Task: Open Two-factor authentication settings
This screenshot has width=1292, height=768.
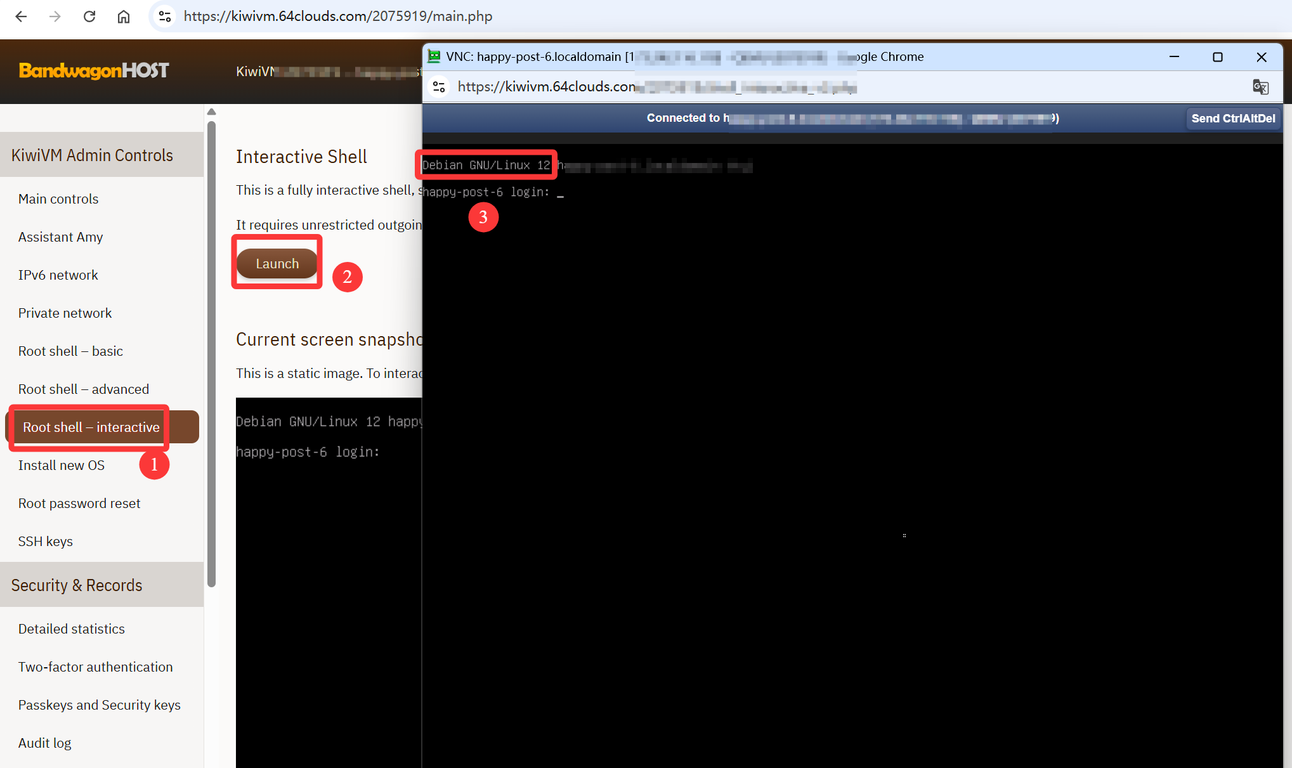Action: pyautogui.click(x=95, y=667)
